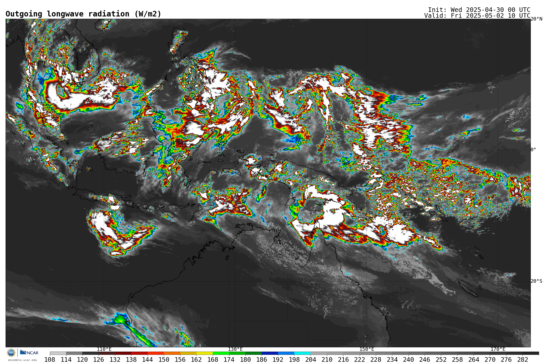Click the colorbar tick label 240
Screen dimensions: 547x363
(408, 360)
